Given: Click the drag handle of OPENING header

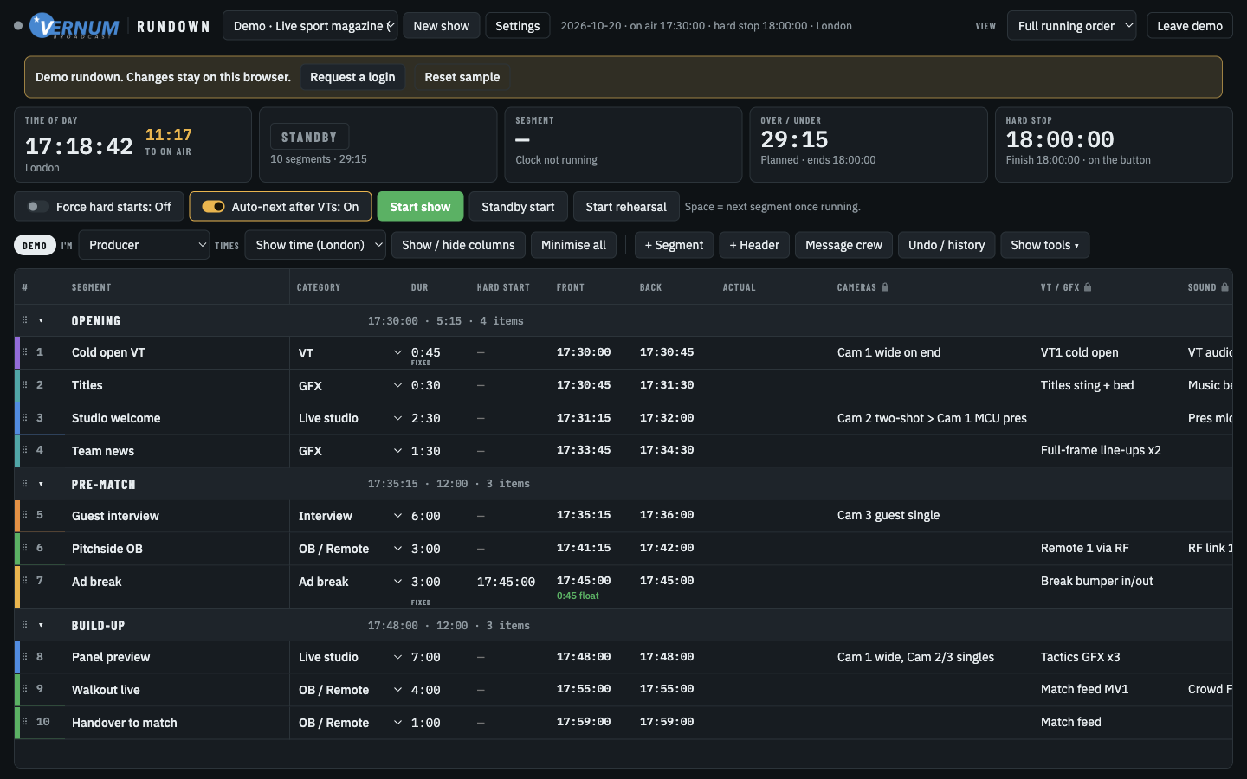Looking at the screenshot, I should coord(24,320).
